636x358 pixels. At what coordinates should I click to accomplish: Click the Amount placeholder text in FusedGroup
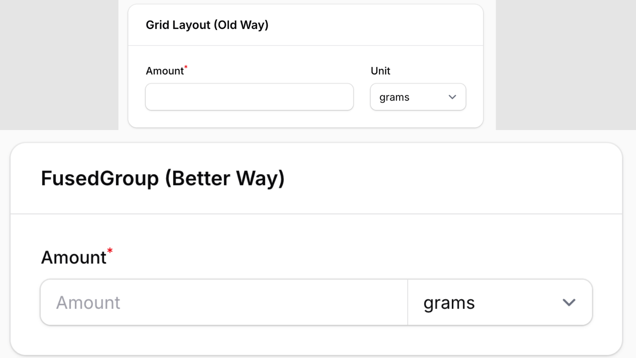click(x=88, y=302)
